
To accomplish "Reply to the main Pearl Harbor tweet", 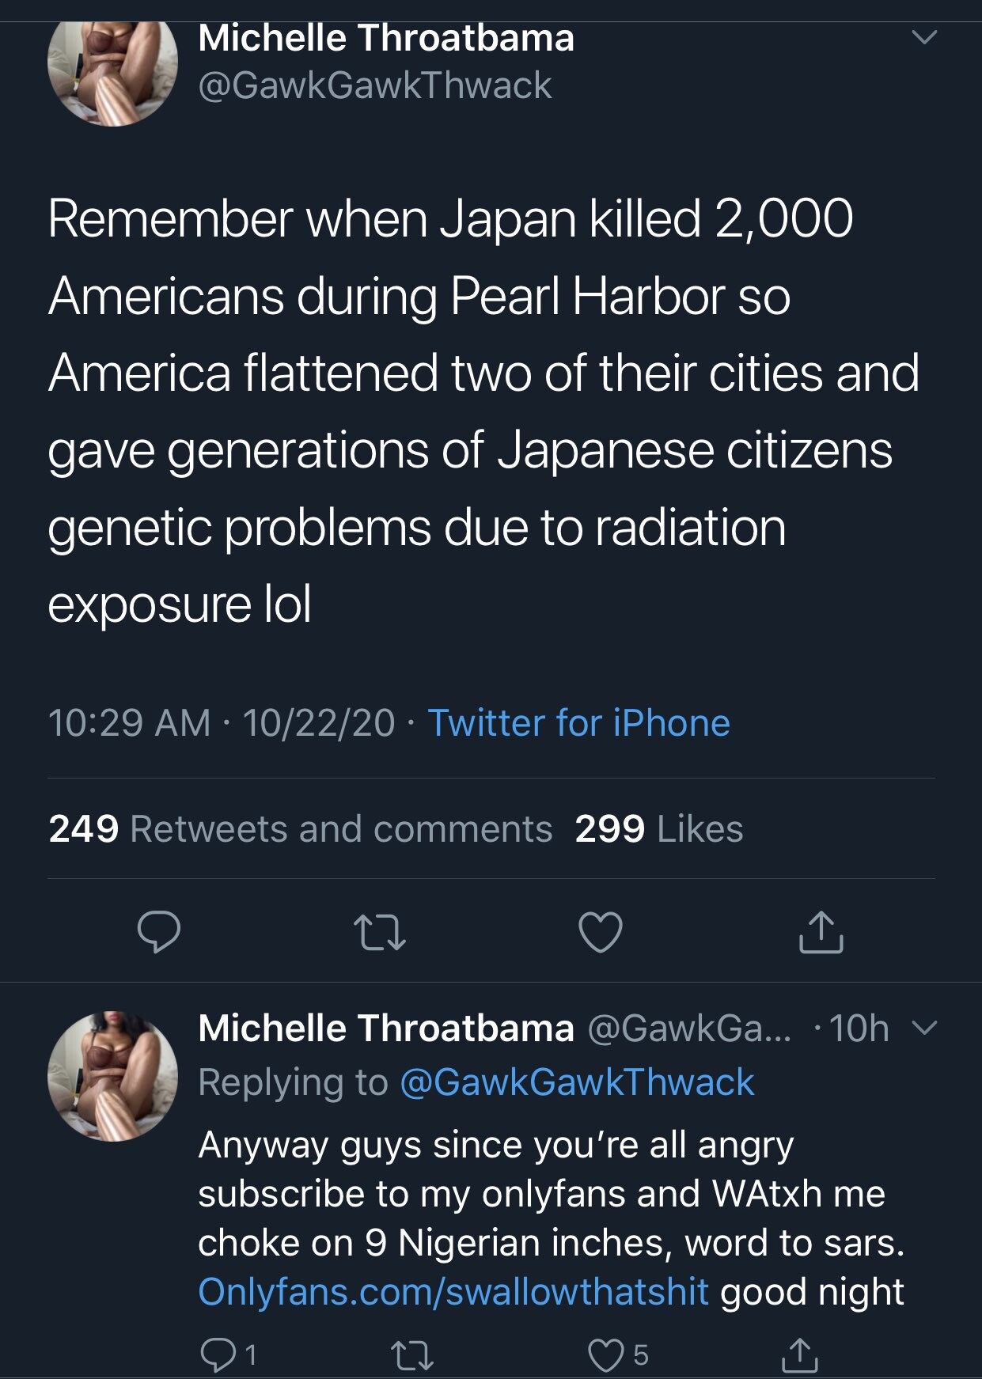I will click(x=158, y=932).
